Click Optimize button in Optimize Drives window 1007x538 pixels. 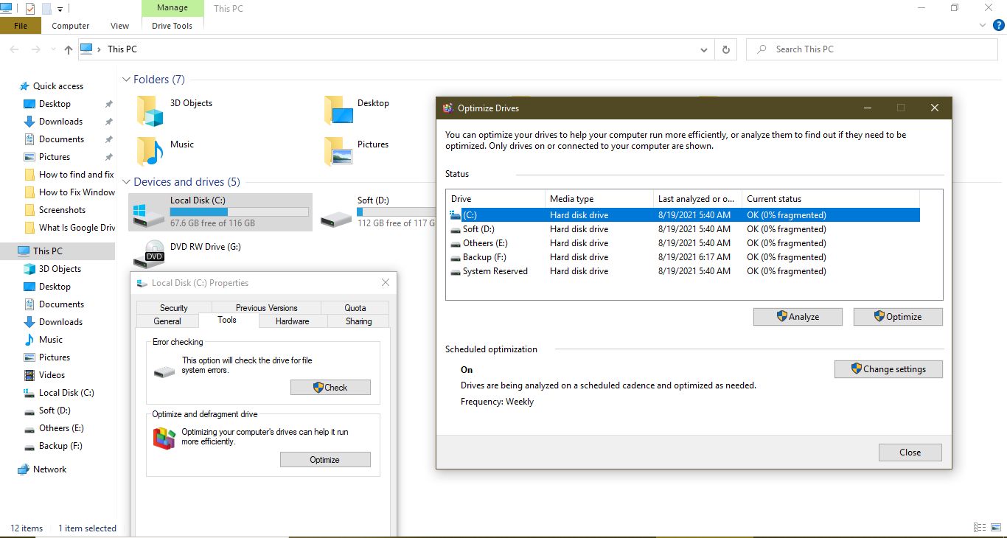coord(898,317)
